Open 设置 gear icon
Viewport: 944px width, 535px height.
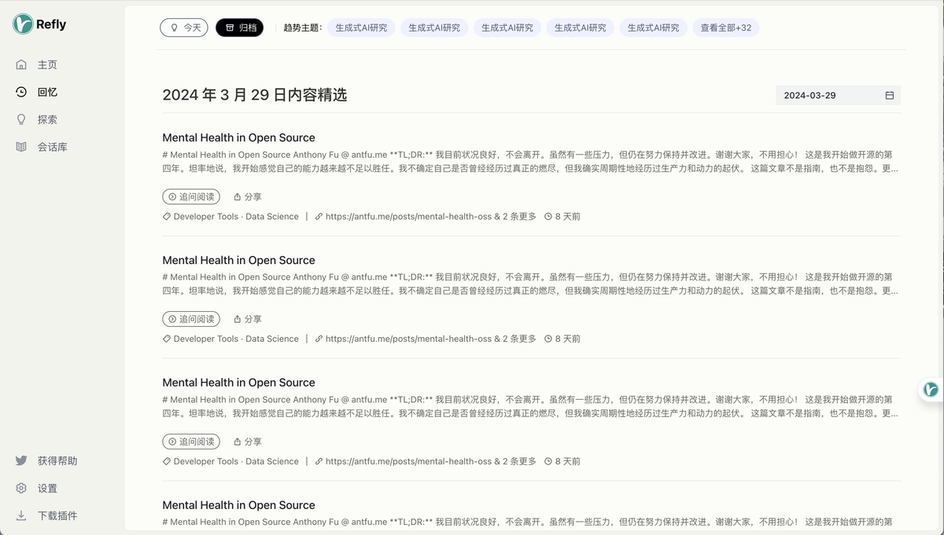click(x=21, y=489)
